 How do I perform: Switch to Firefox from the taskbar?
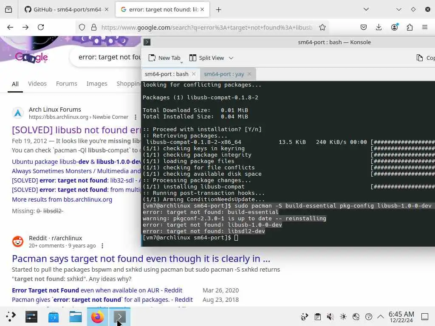point(98,317)
